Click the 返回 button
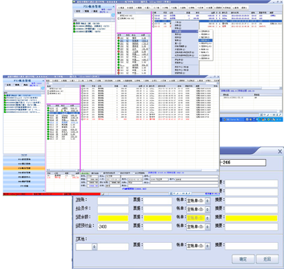The width and height of the screenshot is (284, 269). tap(267, 259)
